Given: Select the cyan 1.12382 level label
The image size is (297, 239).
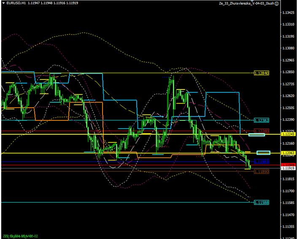Looking at the screenshot, I should (x=262, y=120).
